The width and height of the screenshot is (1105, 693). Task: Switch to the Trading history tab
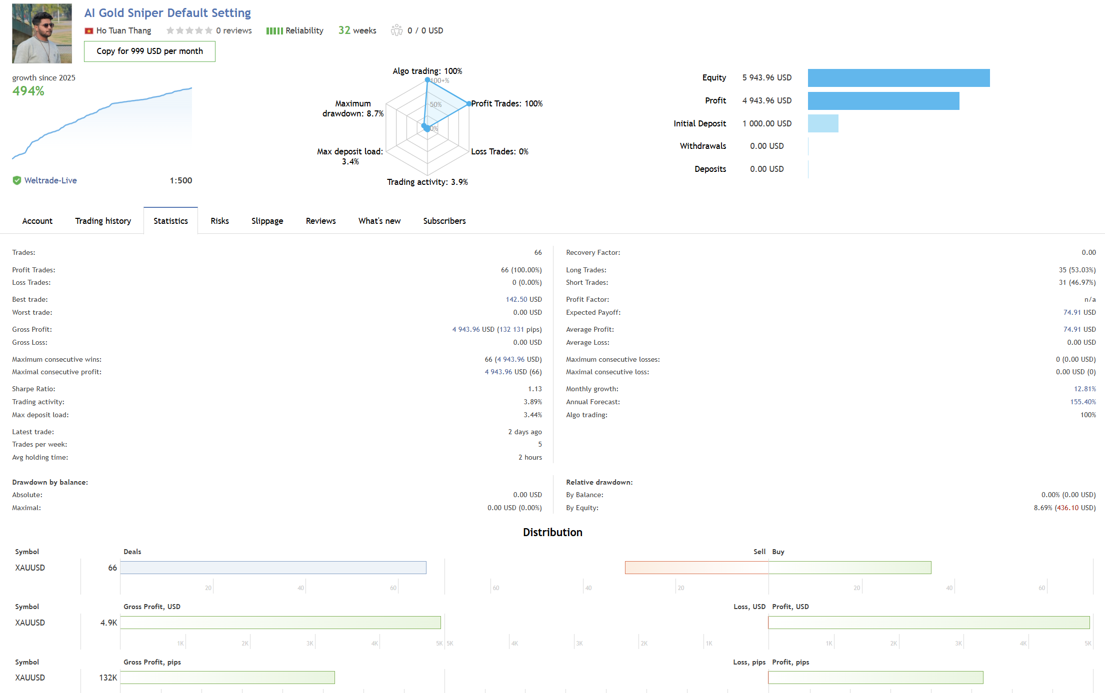pos(103,221)
